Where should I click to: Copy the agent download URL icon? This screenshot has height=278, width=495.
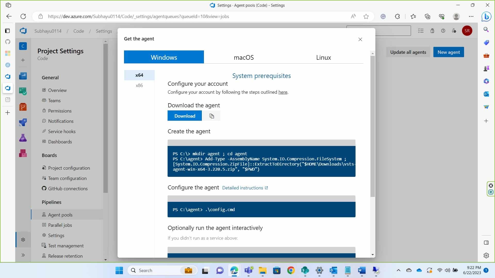tap(212, 116)
